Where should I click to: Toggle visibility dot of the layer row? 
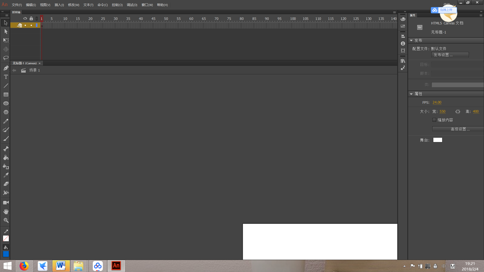pos(25,25)
